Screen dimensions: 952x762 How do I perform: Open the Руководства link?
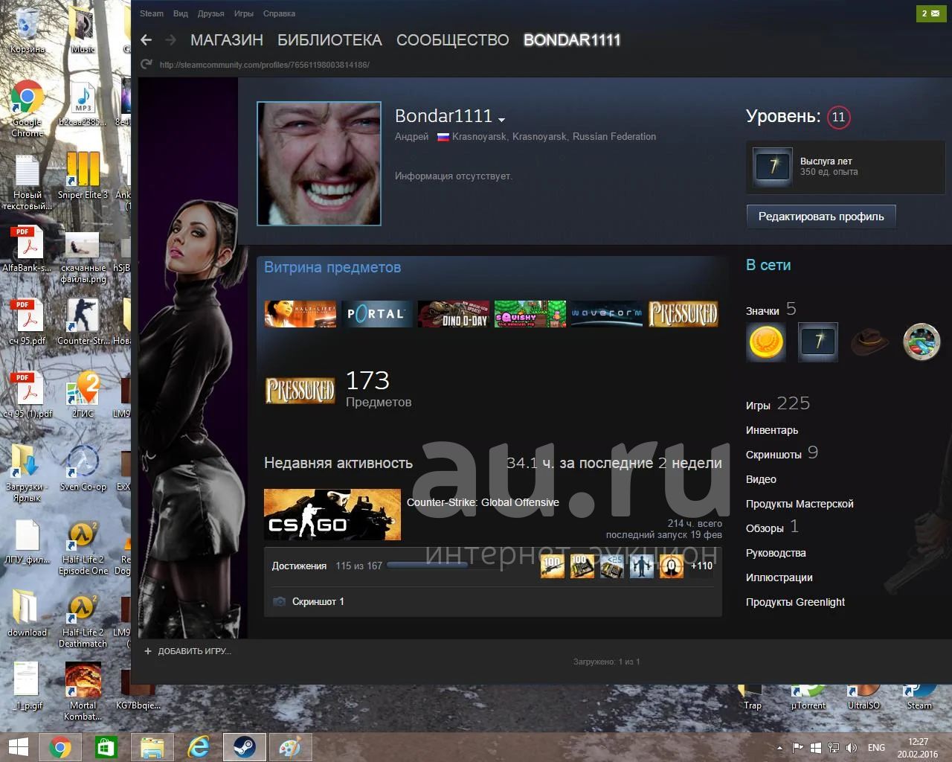coord(776,553)
